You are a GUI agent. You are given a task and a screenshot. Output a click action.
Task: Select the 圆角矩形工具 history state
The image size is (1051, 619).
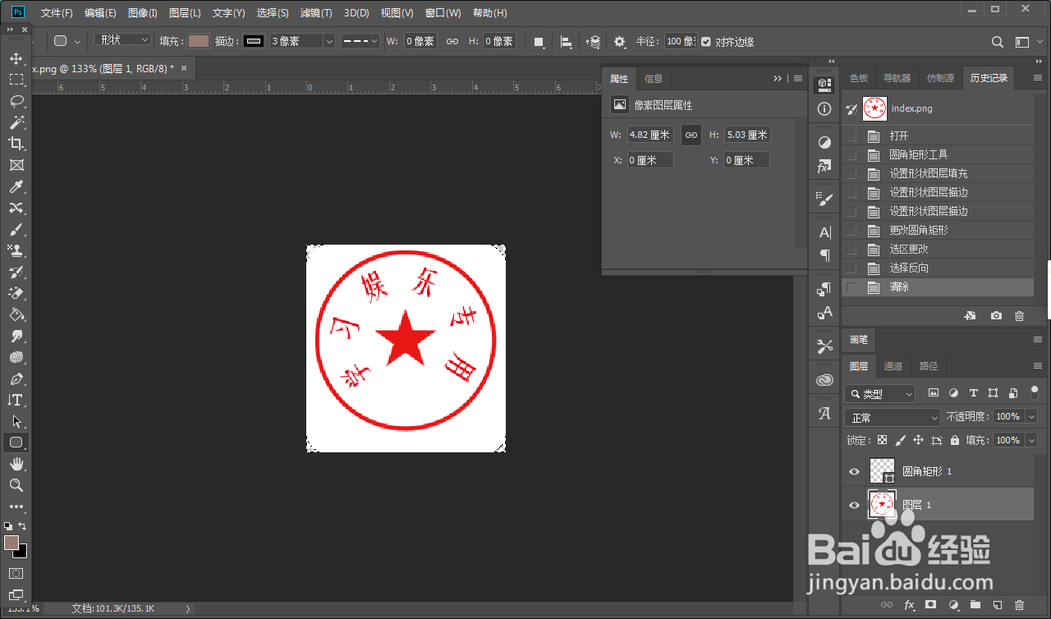pos(938,154)
